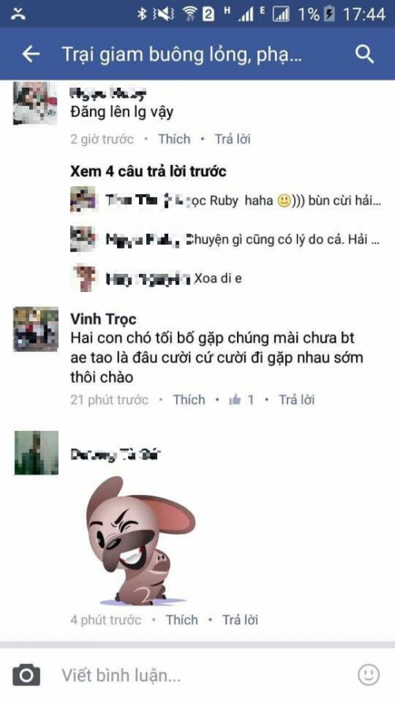Tap the camera icon to attach photo
The height and width of the screenshot is (701, 395).
(x=26, y=675)
